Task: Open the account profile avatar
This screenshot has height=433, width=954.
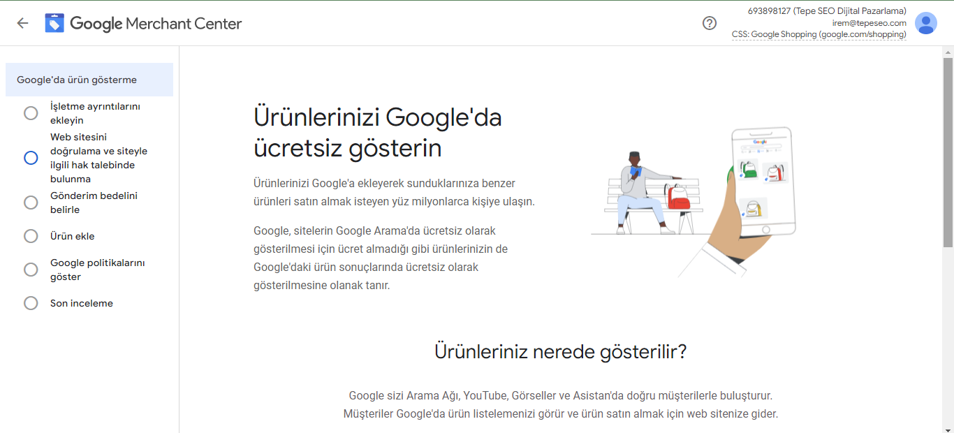Action: pyautogui.click(x=926, y=23)
